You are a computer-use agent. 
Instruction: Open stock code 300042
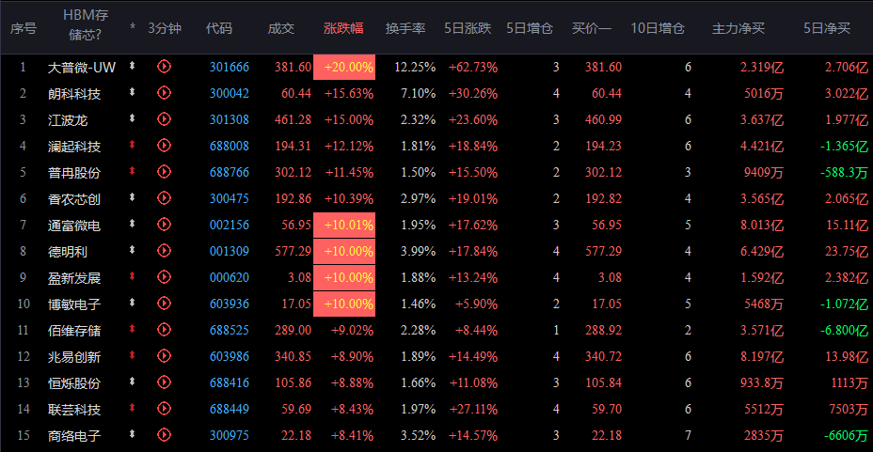click(x=230, y=93)
